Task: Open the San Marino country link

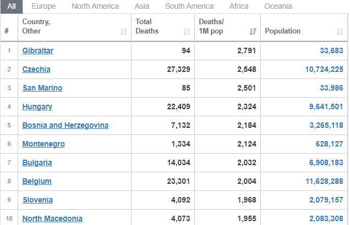Action: [42, 88]
